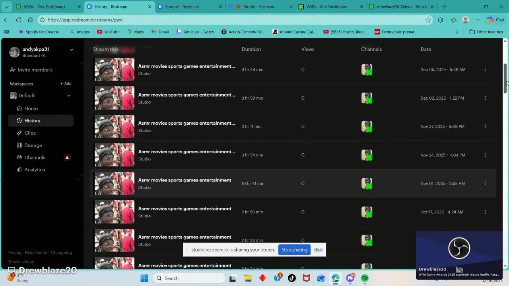This screenshot has height=286, width=509.
Task: Close the History - Restream tab
Action: coord(150,7)
